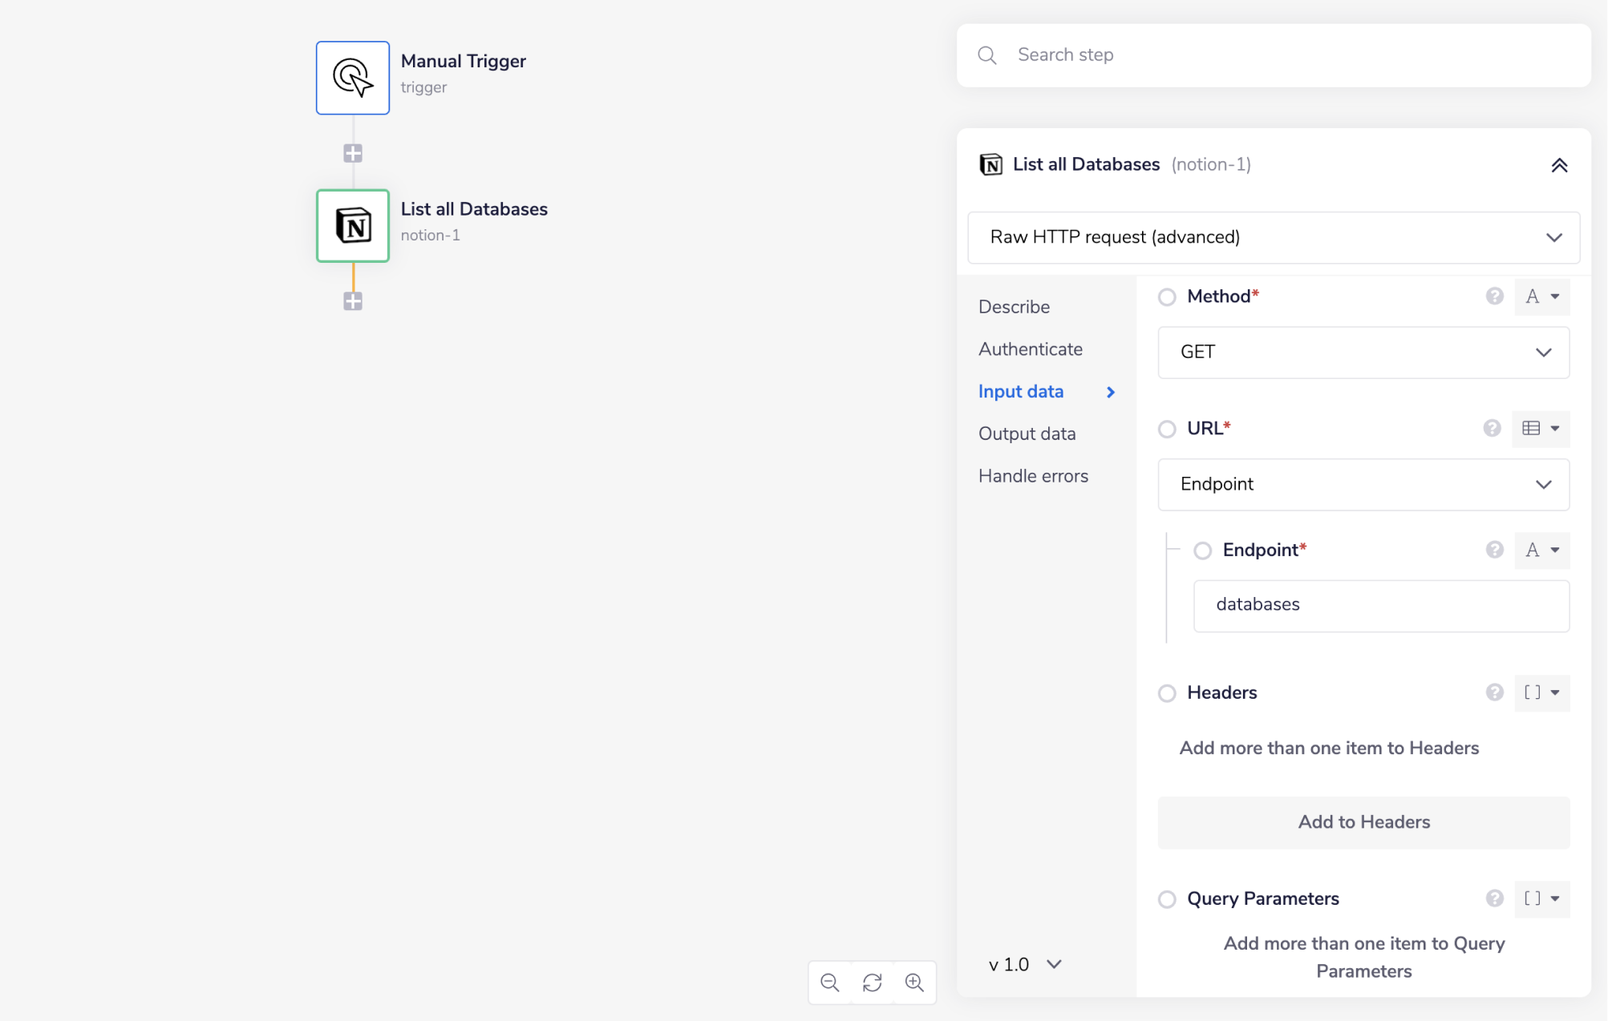The image size is (1608, 1021).
Task: Select the Headers radio button
Action: [1167, 693]
